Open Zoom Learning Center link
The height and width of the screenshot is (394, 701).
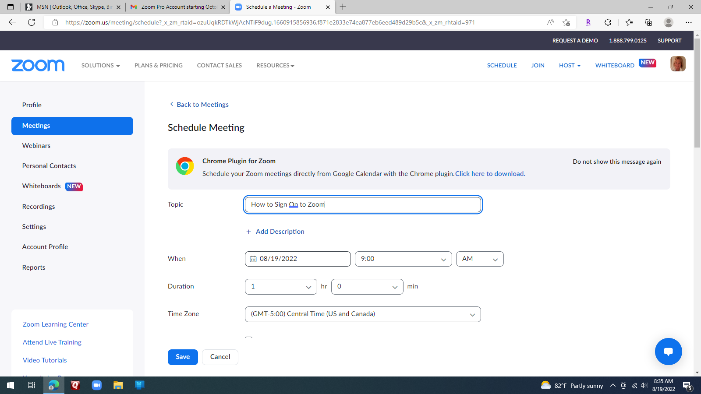(x=56, y=324)
